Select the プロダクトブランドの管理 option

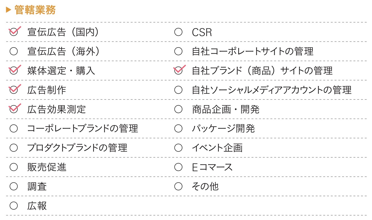[13, 148]
